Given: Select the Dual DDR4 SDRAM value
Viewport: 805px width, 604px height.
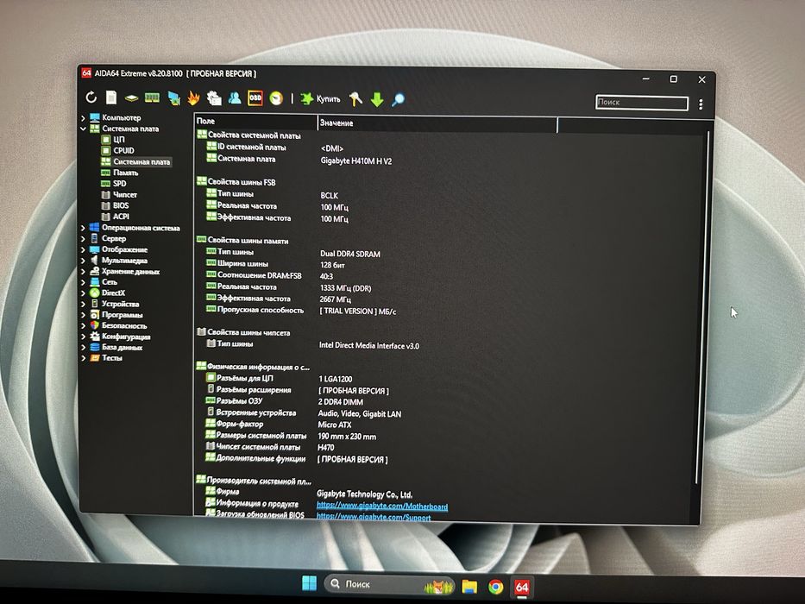Looking at the screenshot, I should point(350,254).
